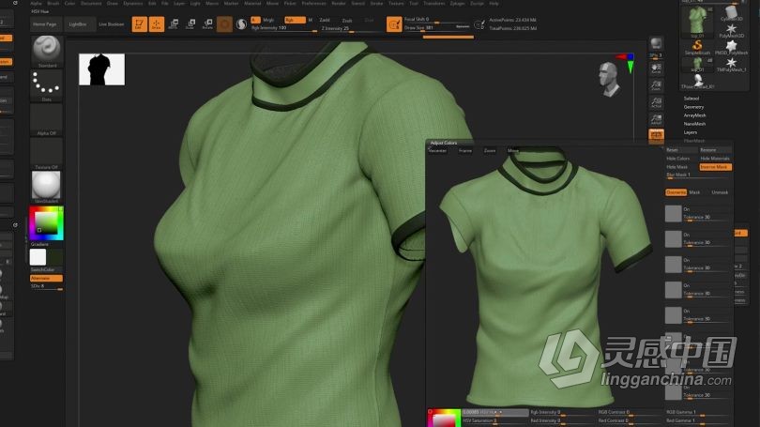Image resolution: width=760 pixels, height=427 pixels.
Task: Open the Standard brush thumbnail
Action: click(47, 52)
